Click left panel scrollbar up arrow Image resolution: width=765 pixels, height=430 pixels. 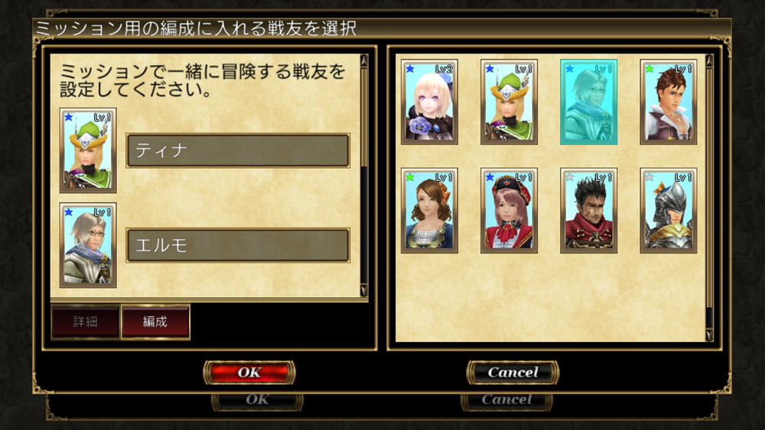pos(364,60)
